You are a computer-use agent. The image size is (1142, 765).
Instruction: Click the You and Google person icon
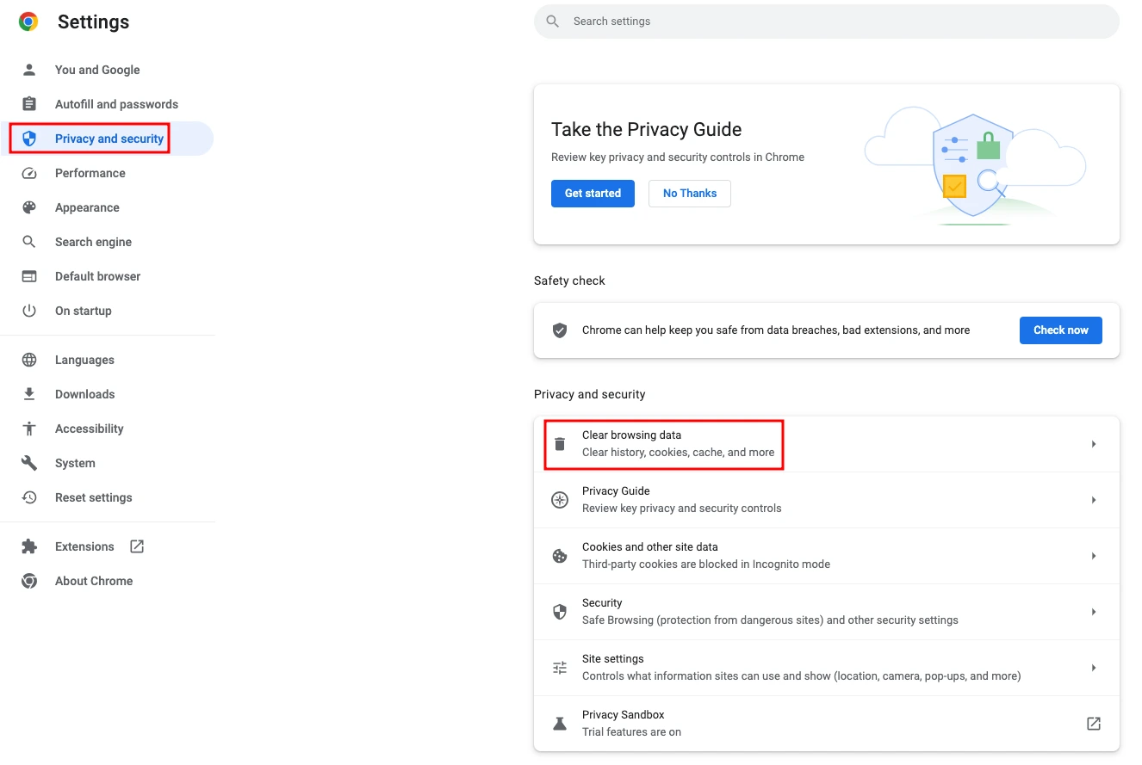(x=29, y=70)
